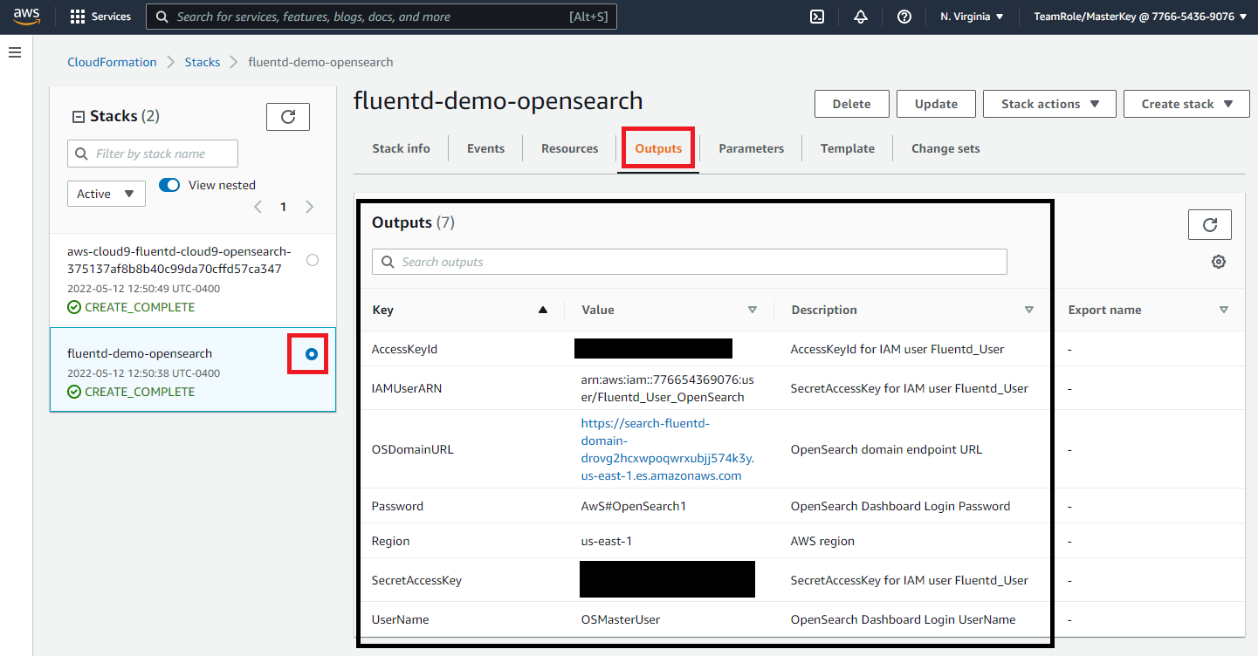Click the Password key cell
The height and width of the screenshot is (656, 1258).
click(x=397, y=506)
